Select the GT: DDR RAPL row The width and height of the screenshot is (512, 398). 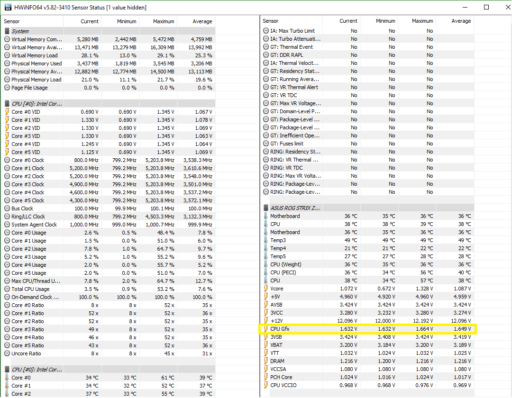coord(367,55)
